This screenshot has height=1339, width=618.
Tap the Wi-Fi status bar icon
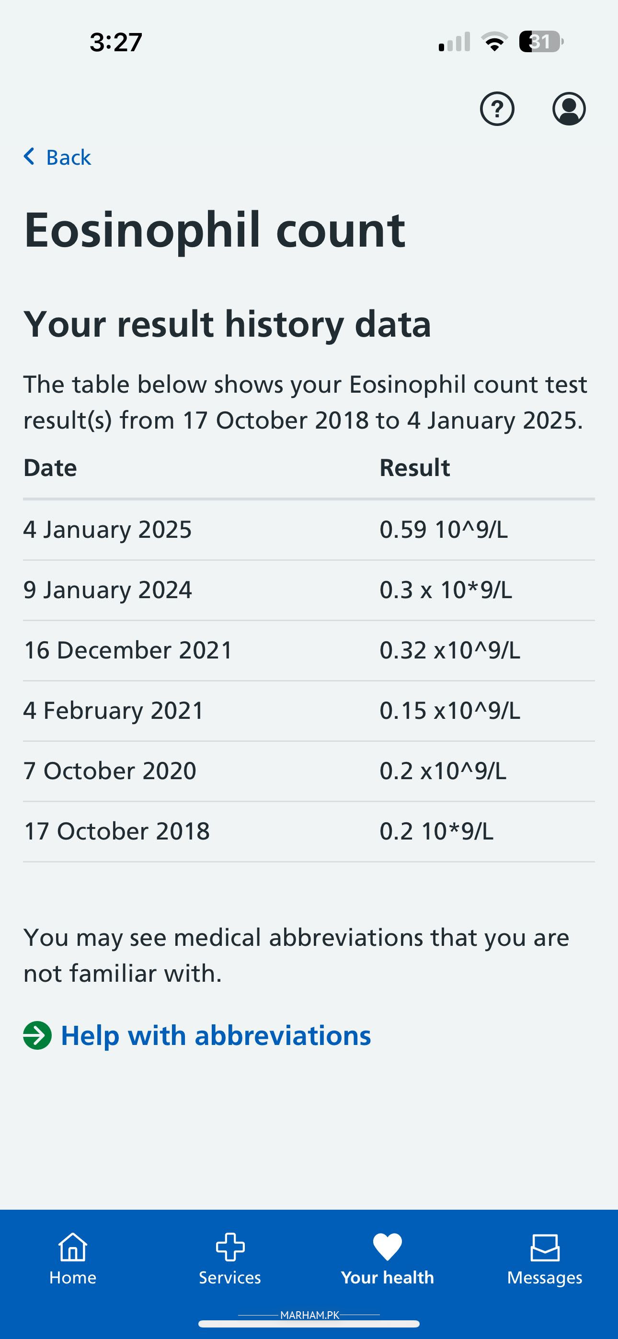pyautogui.click(x=494, y=42)
